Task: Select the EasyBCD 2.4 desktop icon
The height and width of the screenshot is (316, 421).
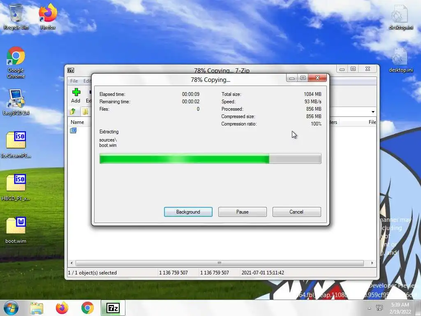Action: (16, 102)
